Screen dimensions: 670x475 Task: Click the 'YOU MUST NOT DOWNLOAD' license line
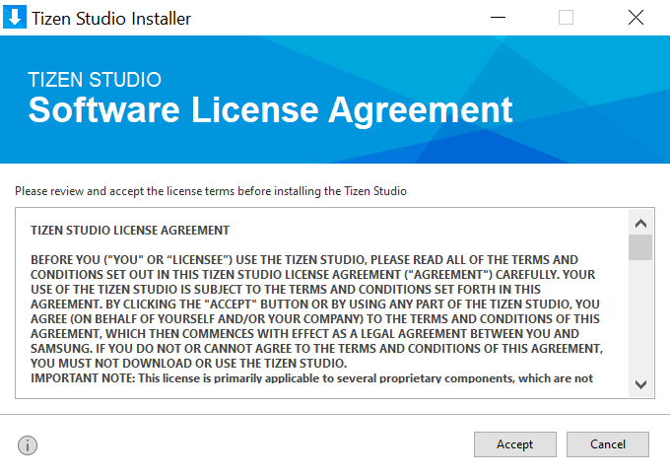(x=188, y=364)
